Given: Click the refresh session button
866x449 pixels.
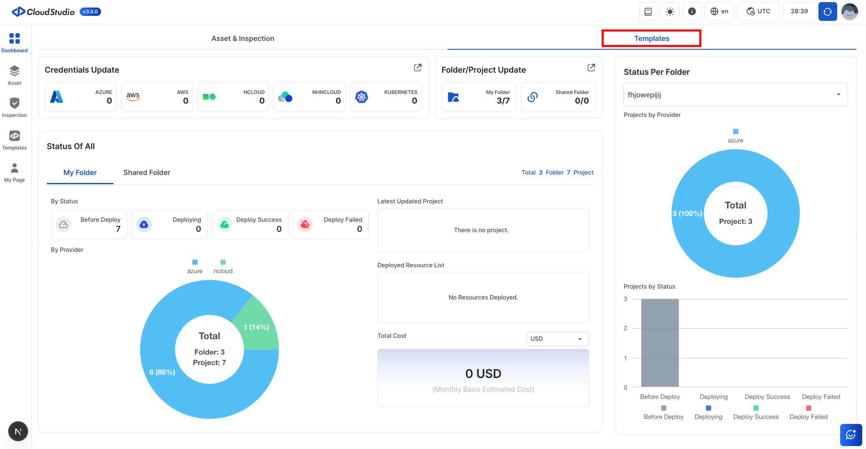Looking at the screenshot, I should [x=827, y=11].
